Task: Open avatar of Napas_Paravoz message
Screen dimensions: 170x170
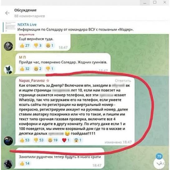Action: [8, 141]
